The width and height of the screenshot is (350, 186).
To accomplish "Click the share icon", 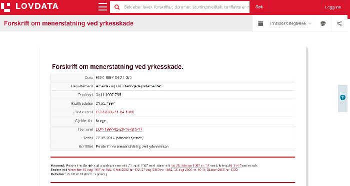I will (339, 23).
